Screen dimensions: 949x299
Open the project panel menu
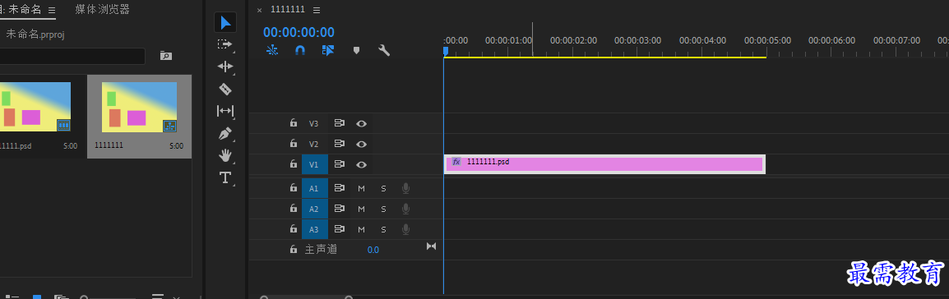[x=52, y=11]
